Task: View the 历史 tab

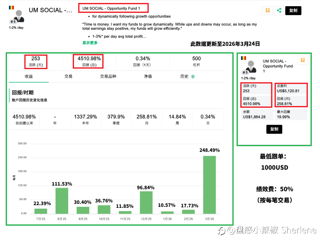Action: [x=184, y=76]
